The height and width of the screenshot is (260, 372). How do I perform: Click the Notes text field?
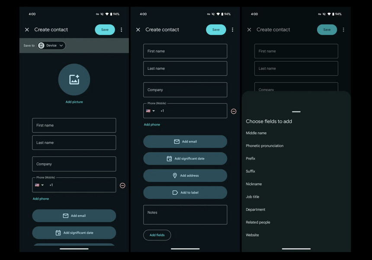[185, 215]
